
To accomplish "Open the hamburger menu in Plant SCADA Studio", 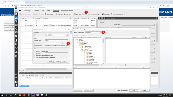I will point(16,11).
